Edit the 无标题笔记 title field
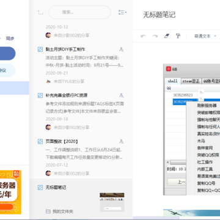220x220 pixels. (x=159, y=15)
